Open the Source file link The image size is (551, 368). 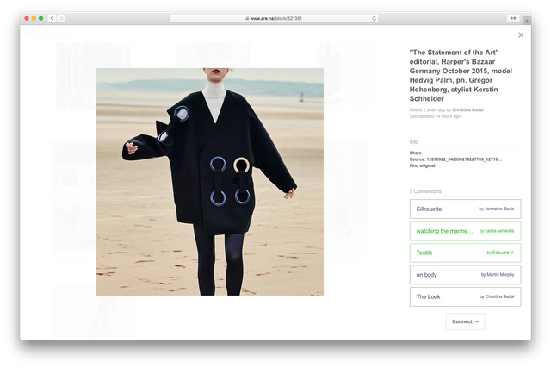point(455,159)
